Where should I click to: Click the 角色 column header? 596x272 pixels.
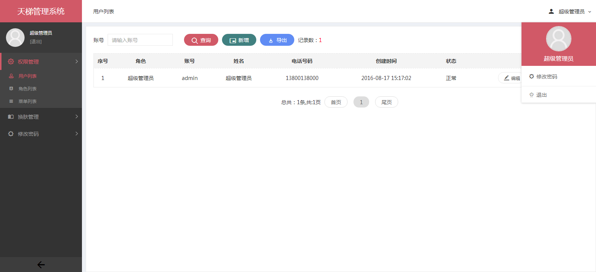pyautogui.click(x=141, y=61)
